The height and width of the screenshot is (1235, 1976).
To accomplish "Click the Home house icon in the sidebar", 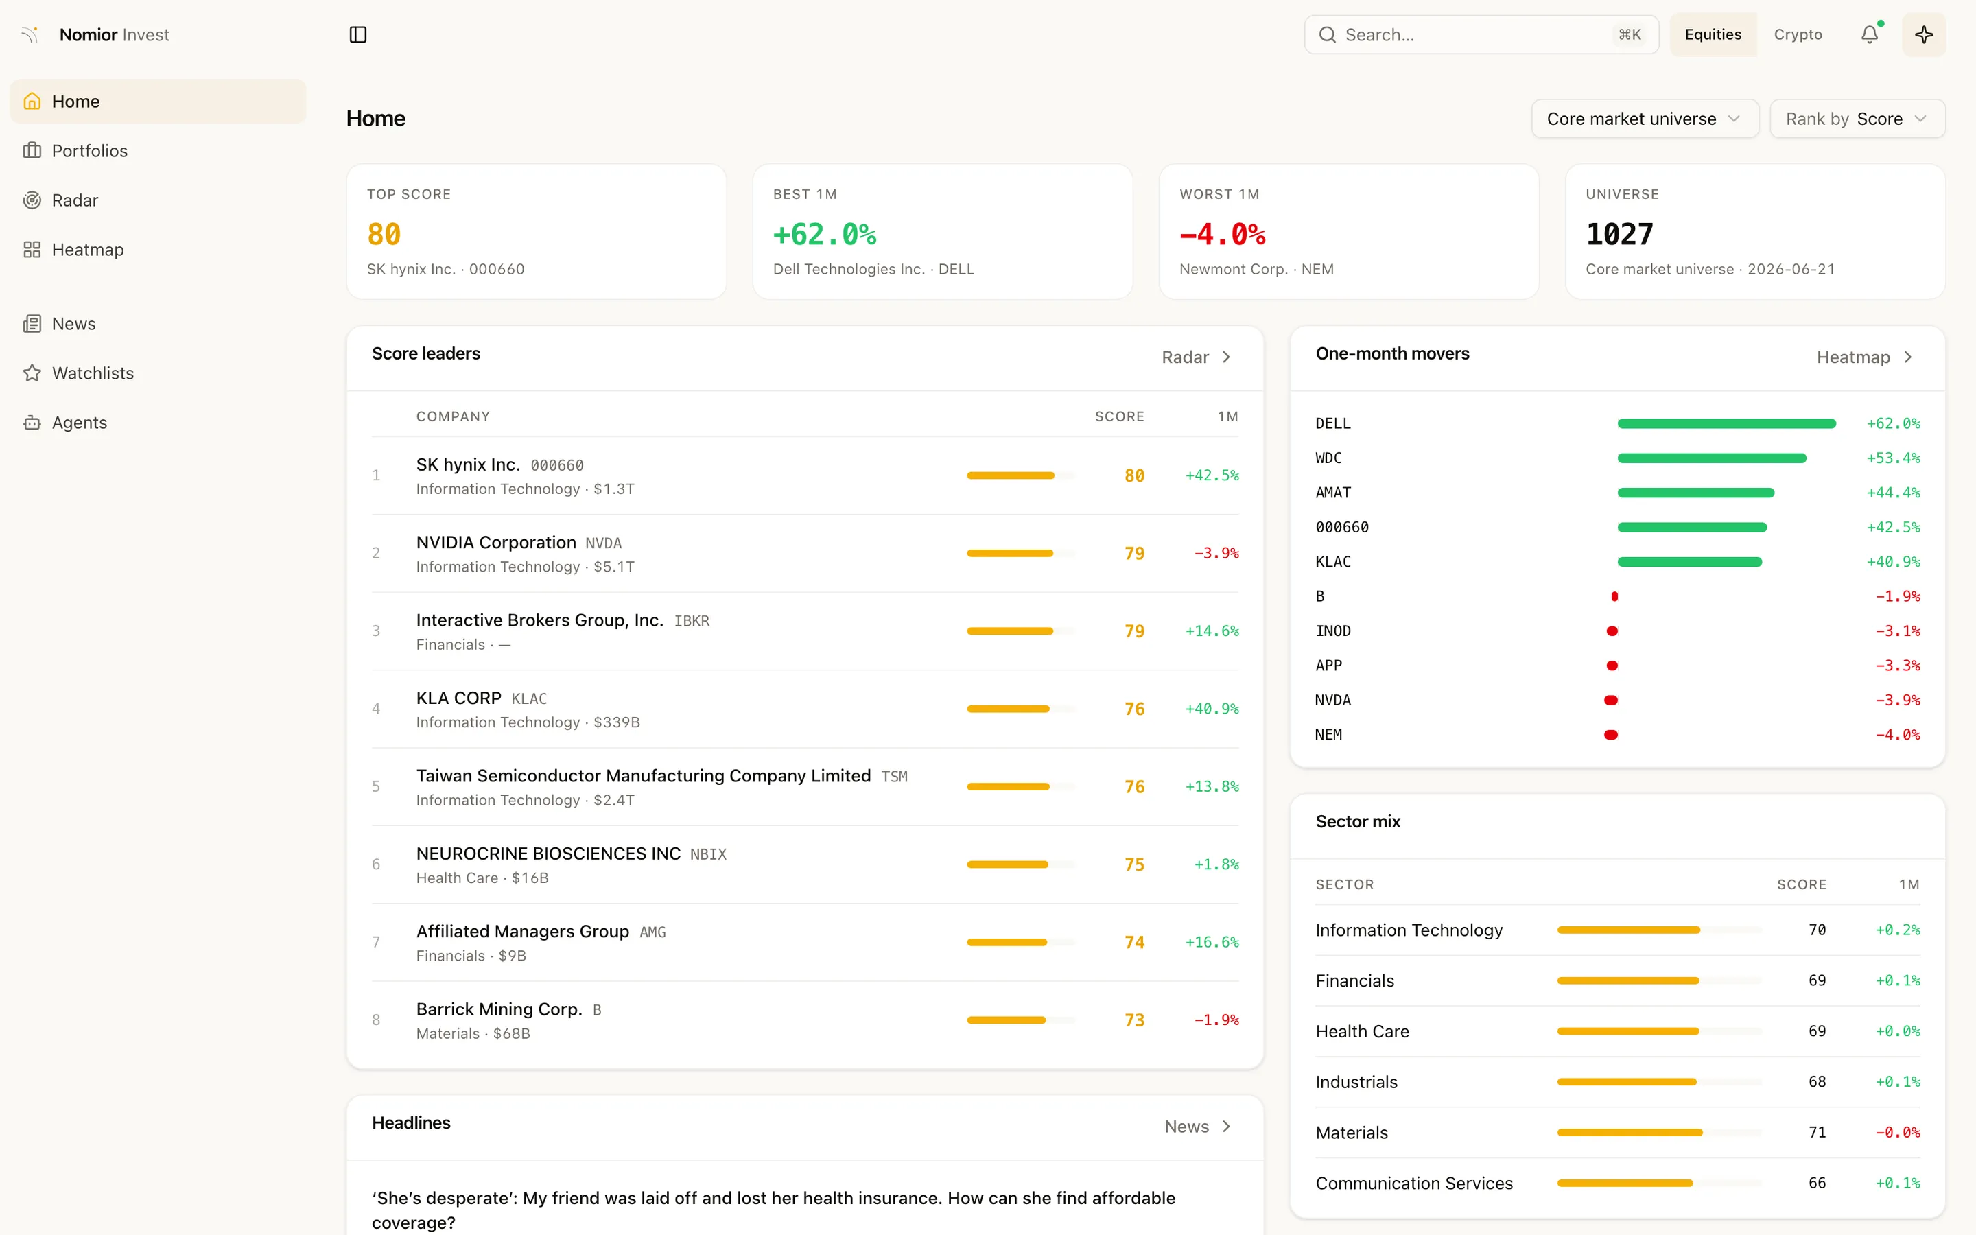I will point(32,102).
